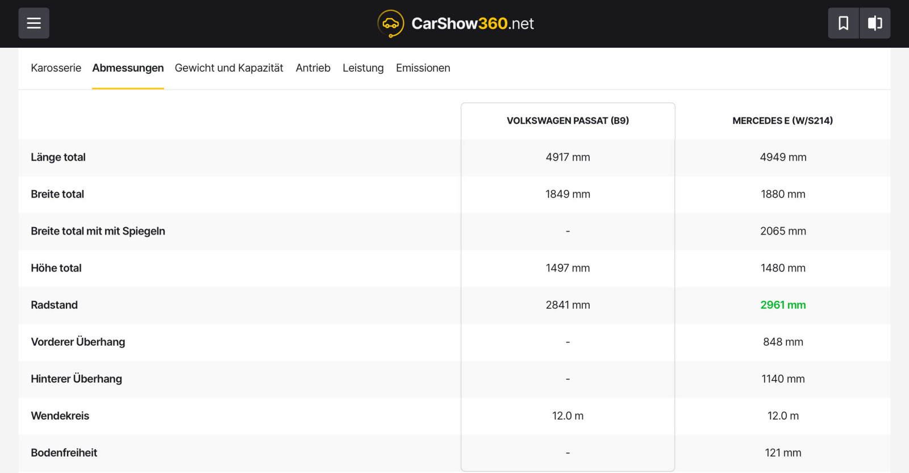Viewport: 909px width, 473px height.
Task: Open the Leistung tab
Action: coord(363,68)
